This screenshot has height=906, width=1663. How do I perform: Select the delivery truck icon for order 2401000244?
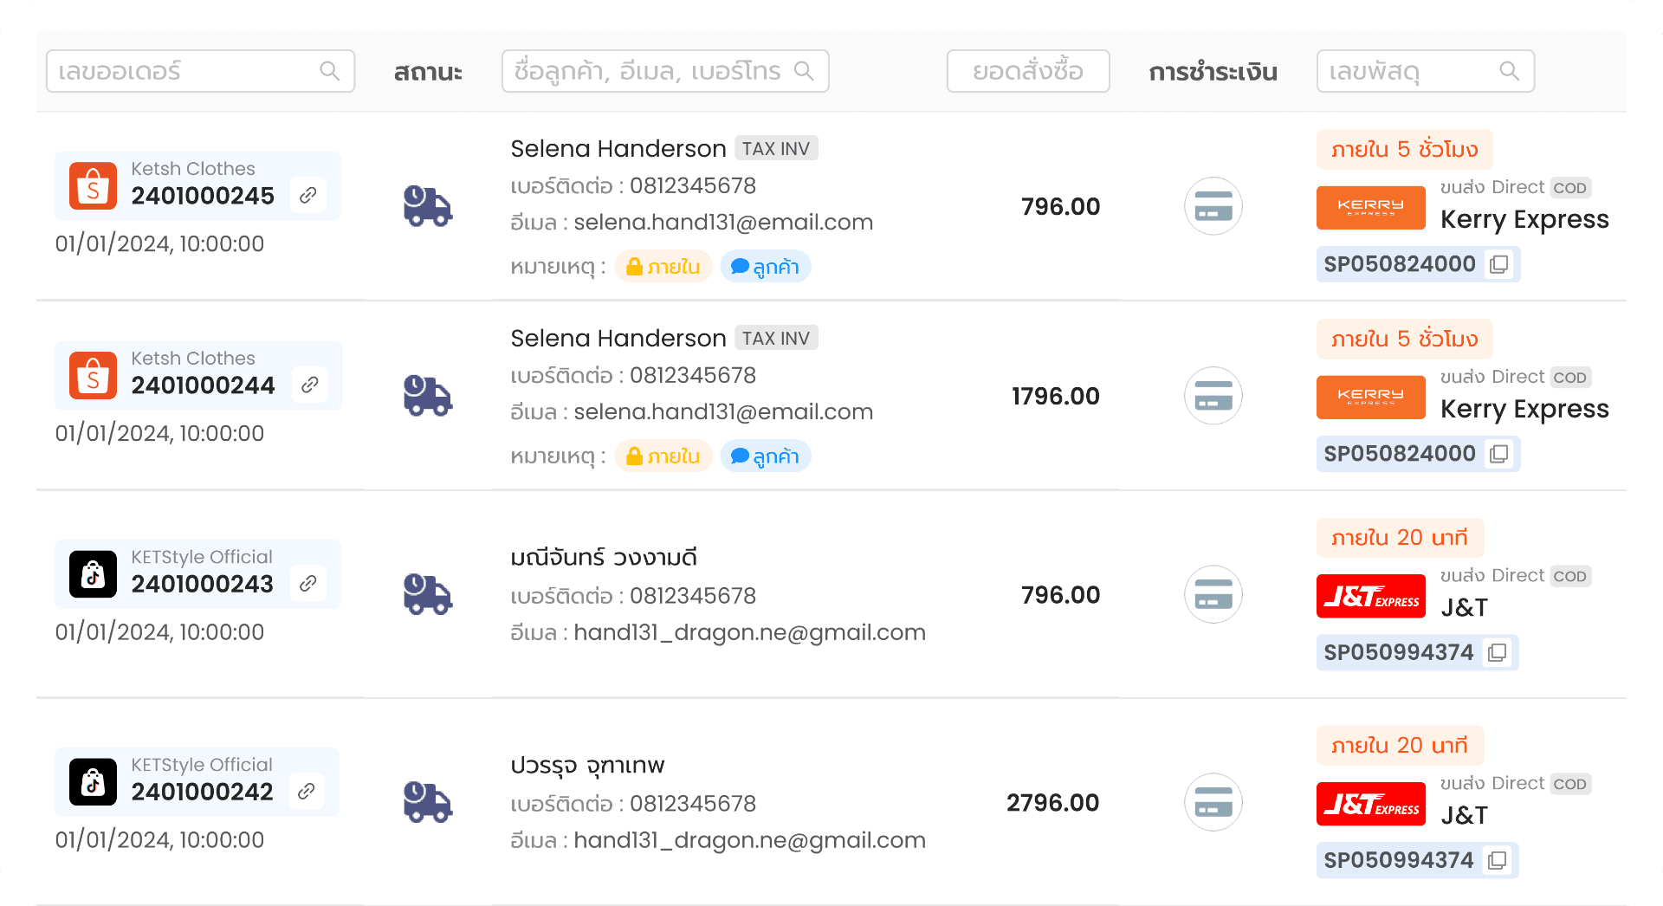pos(427,396)
